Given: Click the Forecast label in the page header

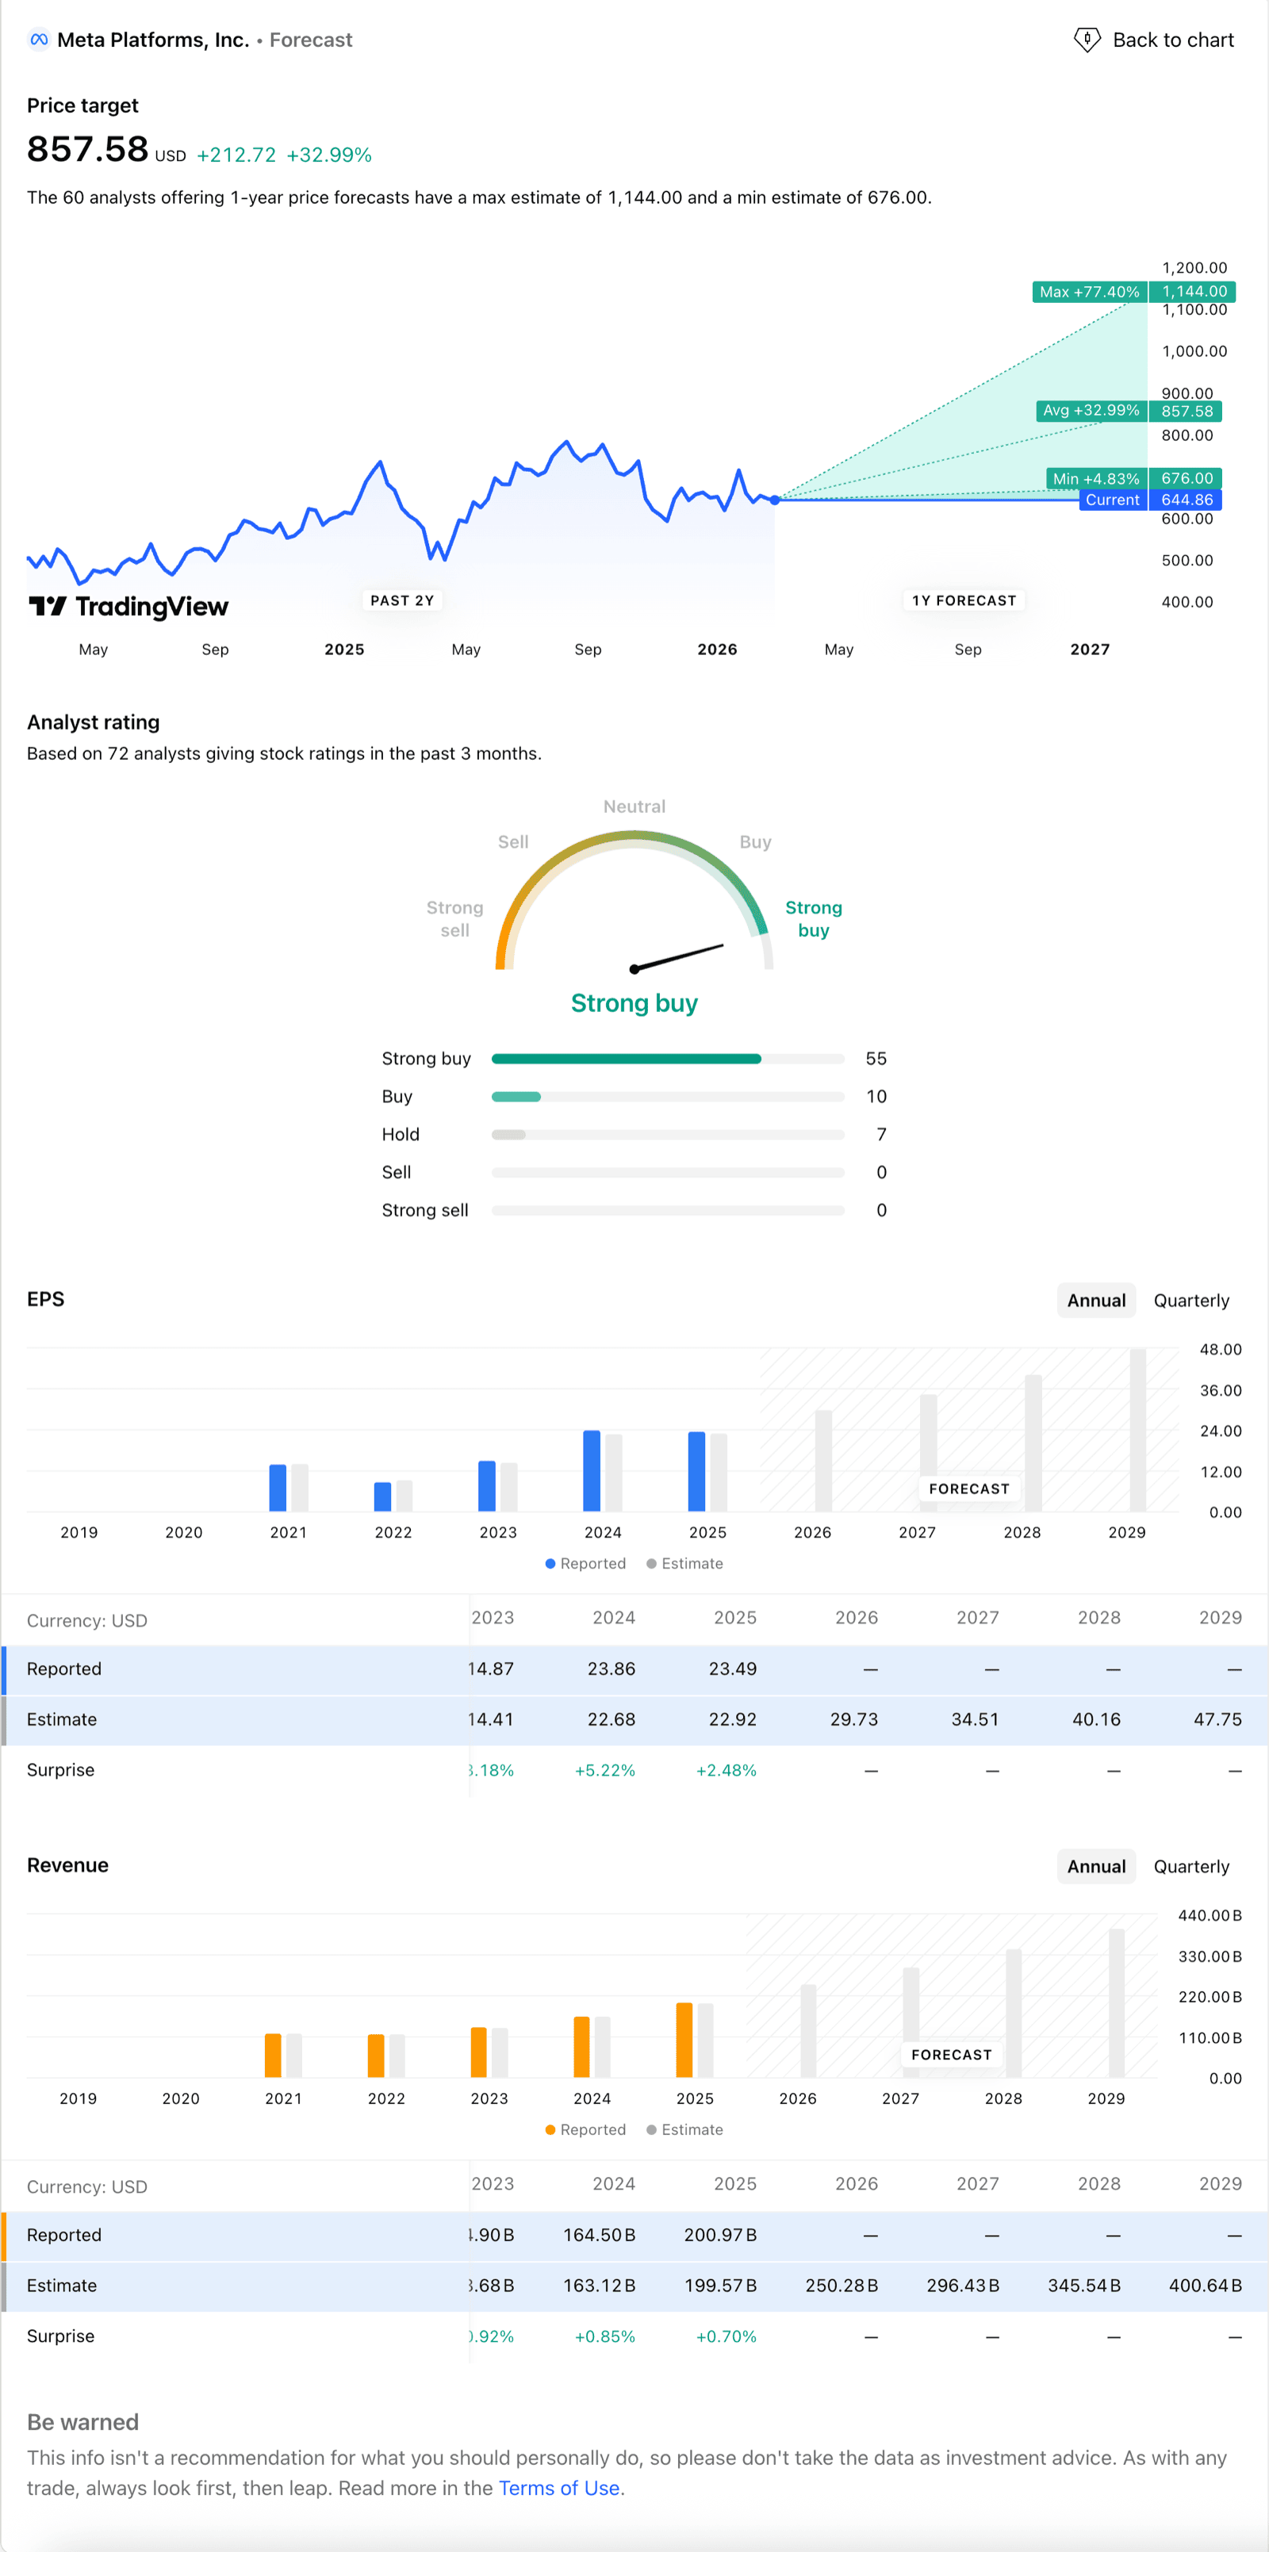Looking at the screenshot, I should (310, 40).
